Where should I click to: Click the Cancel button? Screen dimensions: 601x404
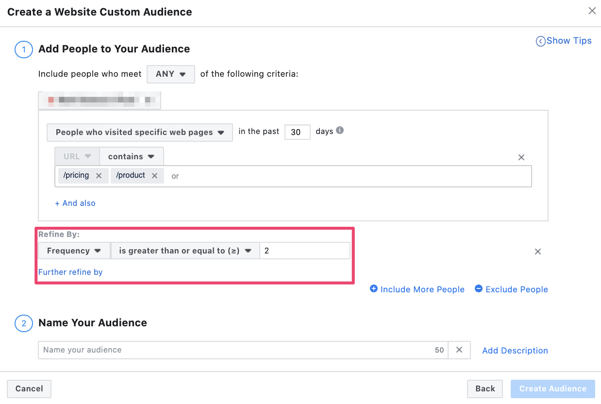(x=29, y=388)
